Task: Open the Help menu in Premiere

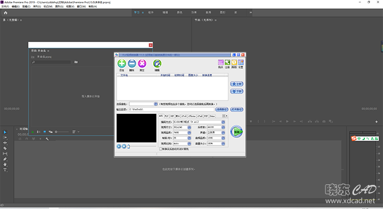Action: (92, 7)
